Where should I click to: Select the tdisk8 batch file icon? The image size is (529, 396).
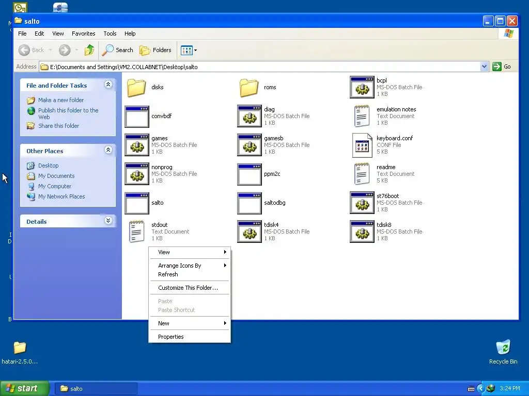pos(362,232)
